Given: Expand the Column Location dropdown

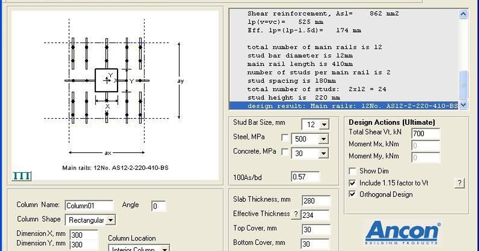Looking at the screenshot, I should [x=164, y=248].
